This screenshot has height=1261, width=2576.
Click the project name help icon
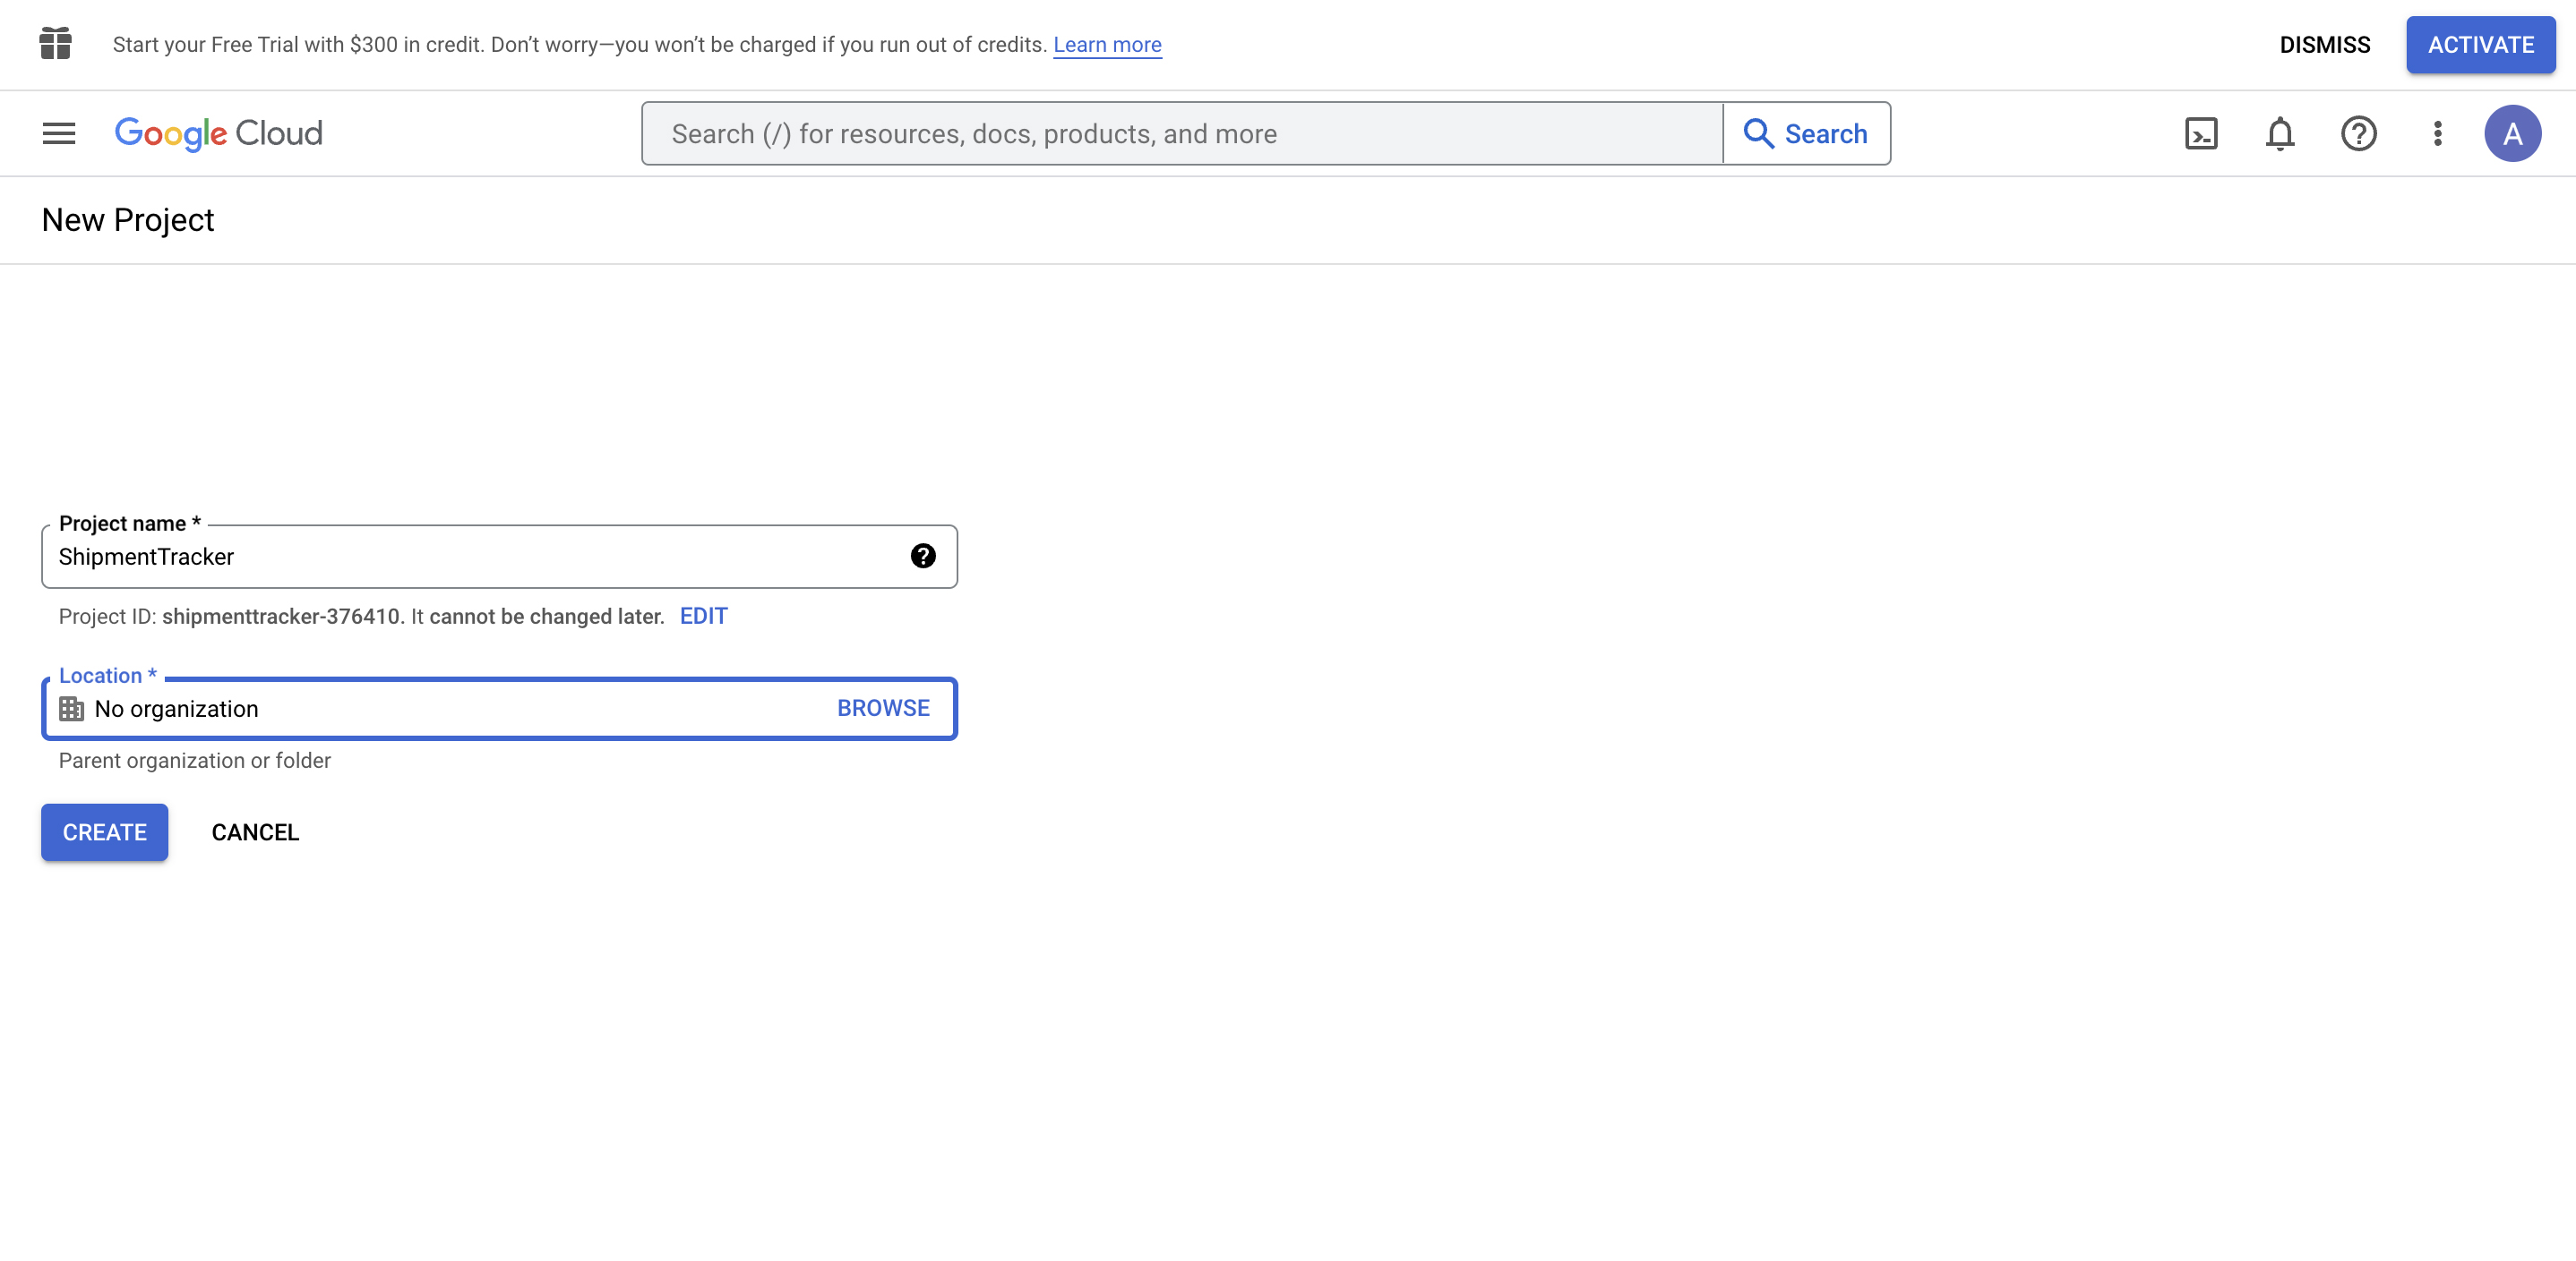[923, 556]
